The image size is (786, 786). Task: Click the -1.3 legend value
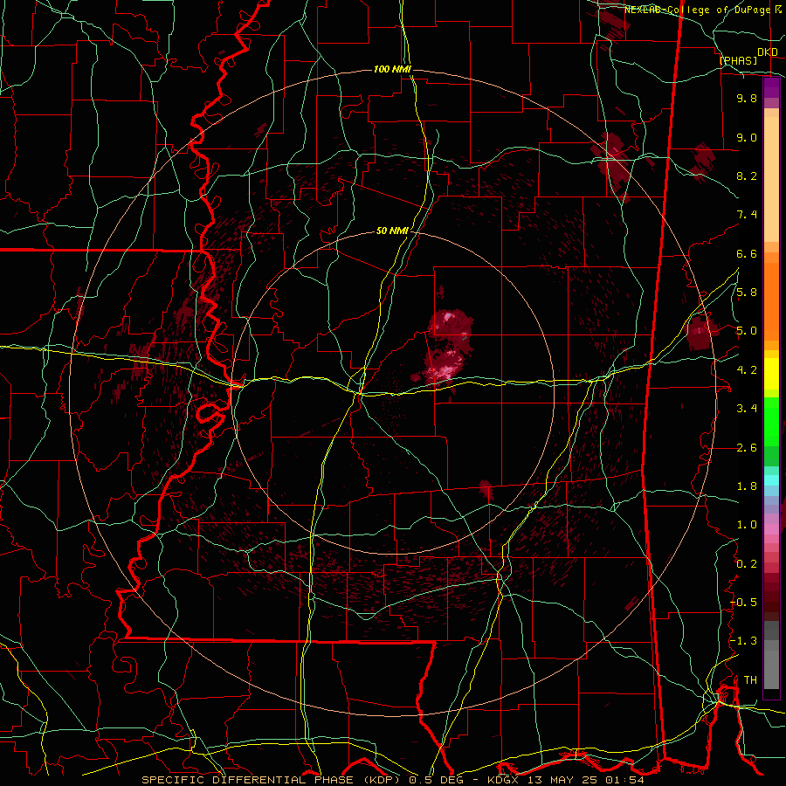click(743, 641)
